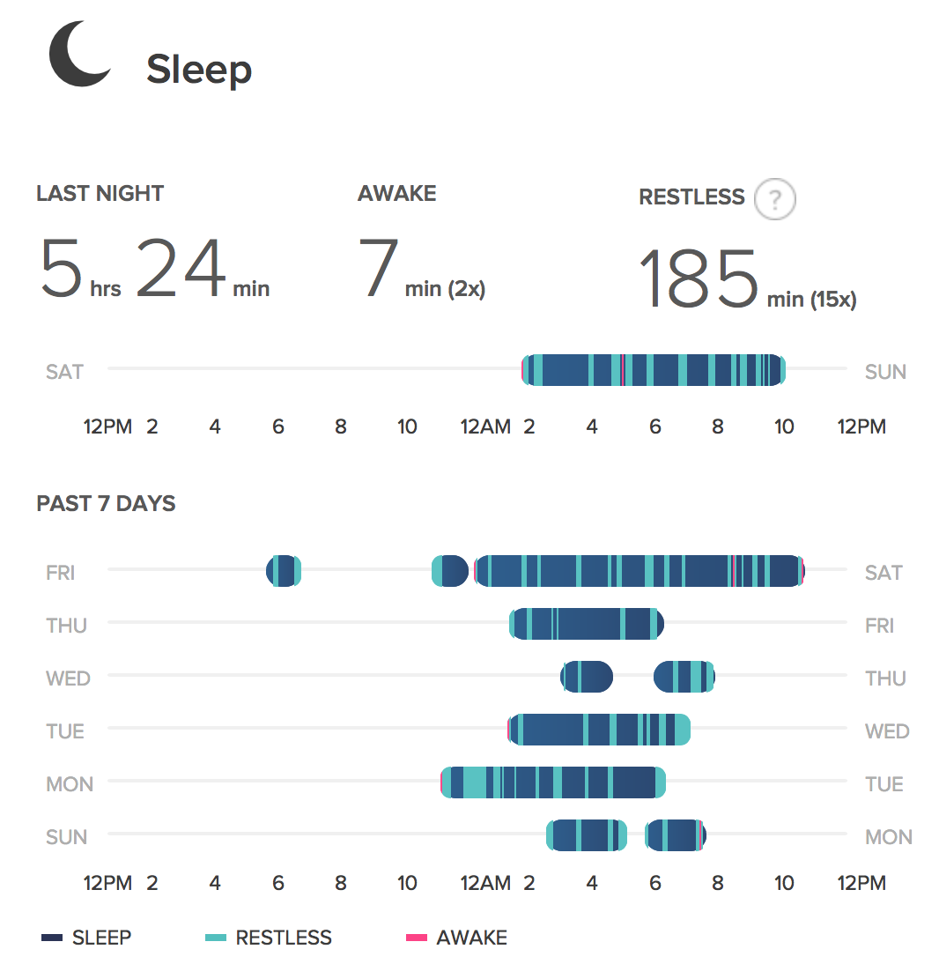939x964 pixels.
Task: Click the pink AWAKE legend swatch
Action: tap(417, 938)
